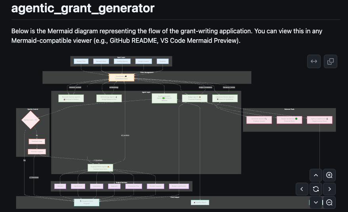Zoom in on the Mermaid diagram
This screenshot has width=348, height=212.
329,175
